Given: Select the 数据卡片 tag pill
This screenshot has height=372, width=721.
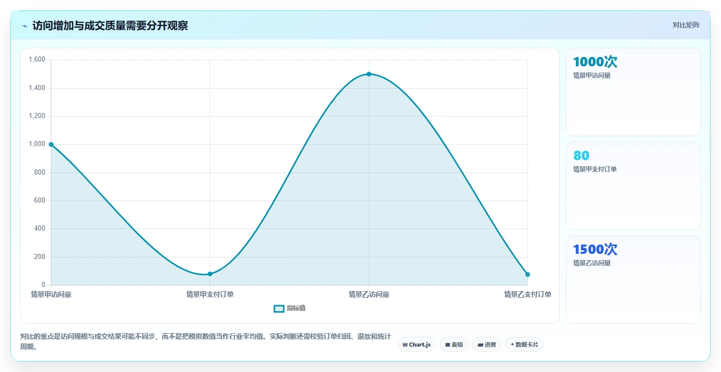Looking at the screenshot, I should click(524, 345).
